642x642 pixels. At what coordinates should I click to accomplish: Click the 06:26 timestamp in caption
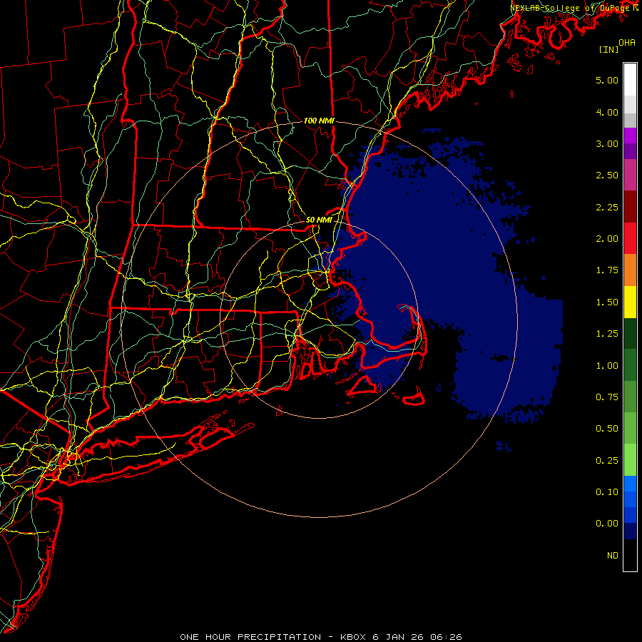tap(447, 637)
